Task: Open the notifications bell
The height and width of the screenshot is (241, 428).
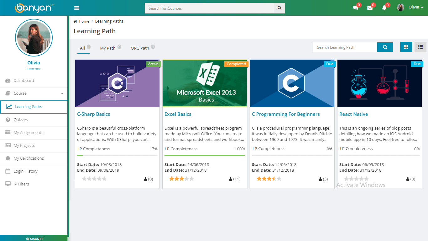Action: [x=384, y=8]
